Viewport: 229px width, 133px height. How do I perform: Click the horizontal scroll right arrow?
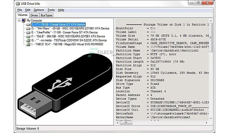207,123
